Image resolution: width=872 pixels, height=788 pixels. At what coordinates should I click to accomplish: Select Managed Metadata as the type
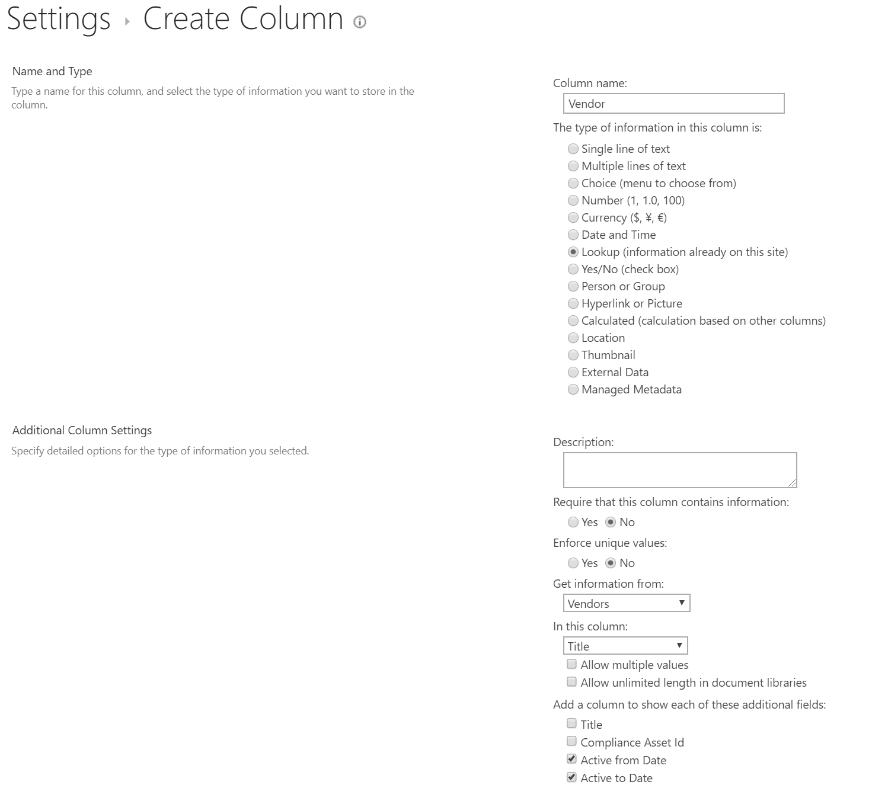(x=573, y=389)
